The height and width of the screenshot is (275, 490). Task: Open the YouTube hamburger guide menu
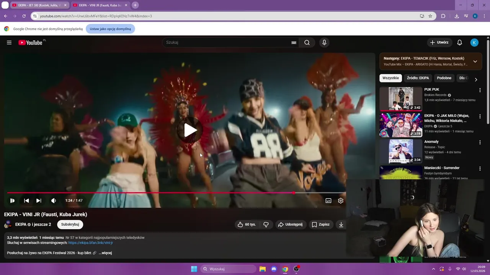pos(9,42)
